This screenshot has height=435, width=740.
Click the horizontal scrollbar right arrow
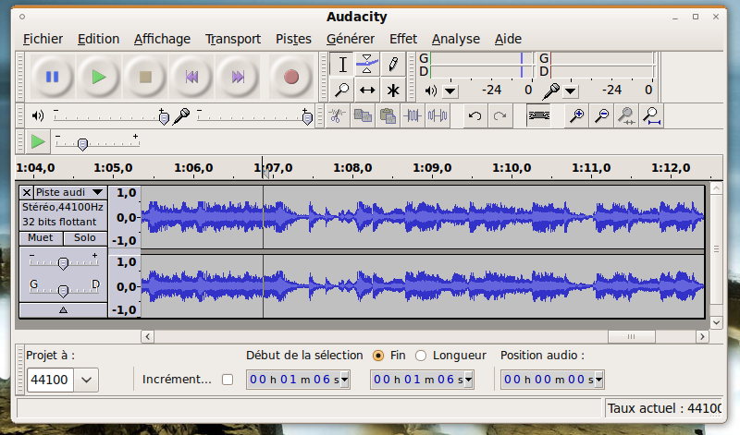click(702, 336)
